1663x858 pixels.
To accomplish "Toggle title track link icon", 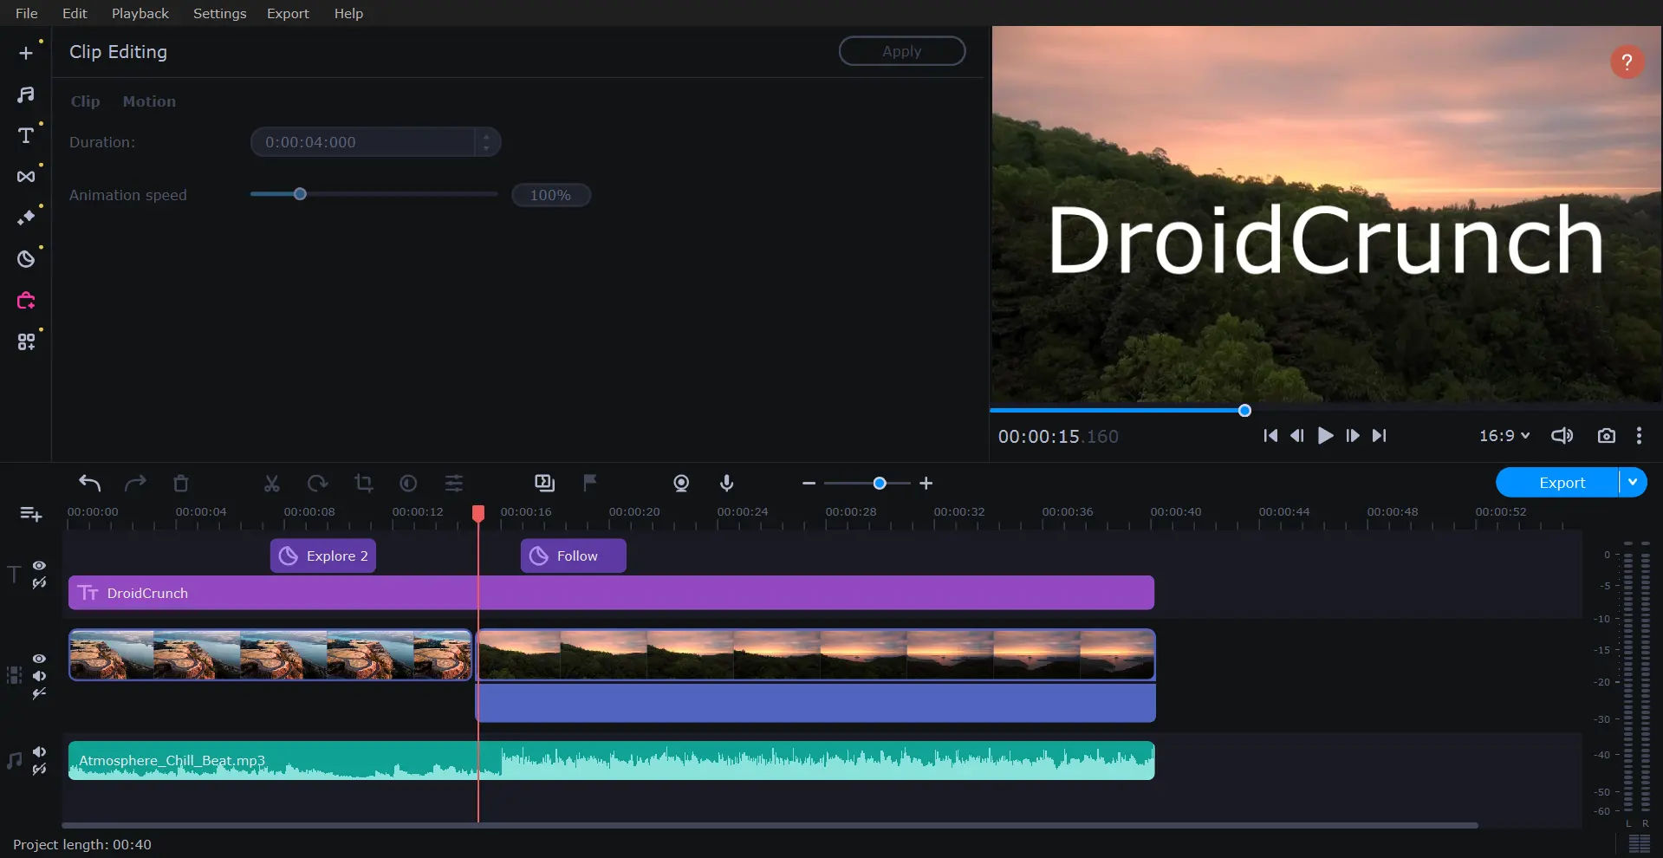I will tap(39, 583).
